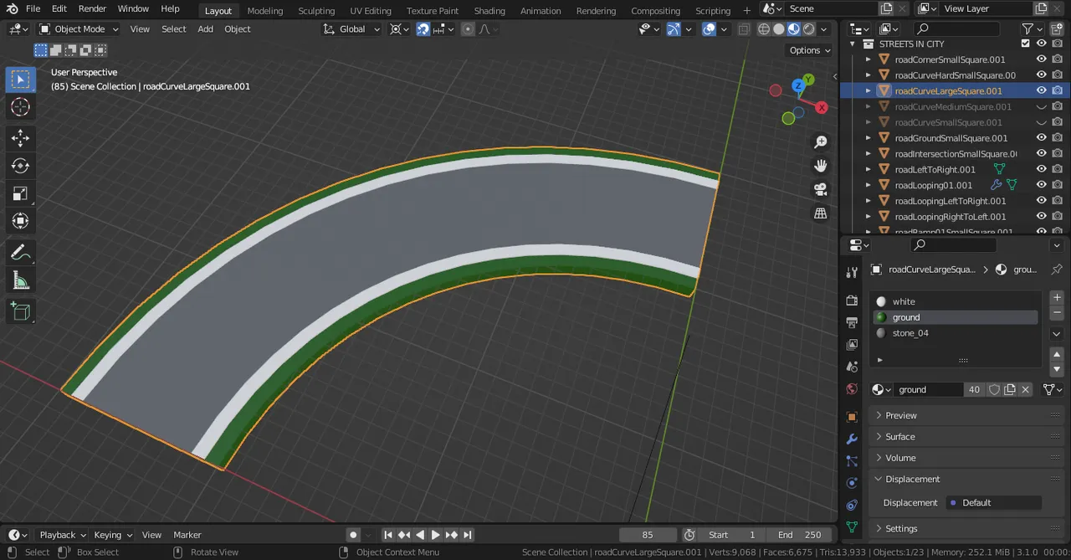This screenshot has height=560, width=1071.
Task: Switch to rendered viewport shading
Action: pyautogui.click(x=809, y=29)
